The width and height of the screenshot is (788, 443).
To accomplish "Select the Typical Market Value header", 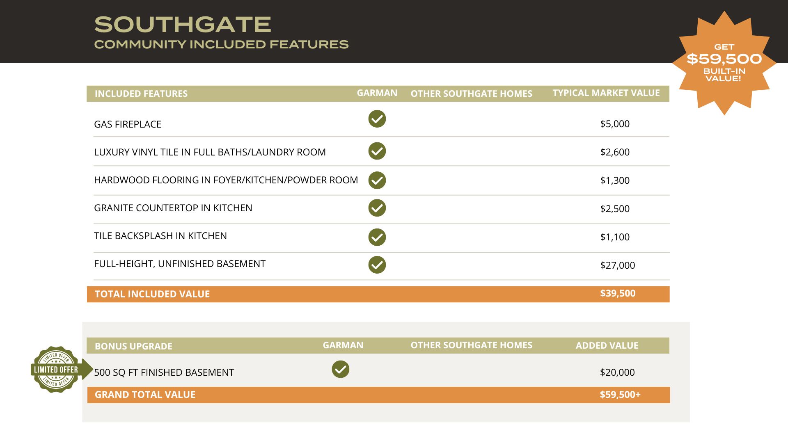I will point(606,93).
